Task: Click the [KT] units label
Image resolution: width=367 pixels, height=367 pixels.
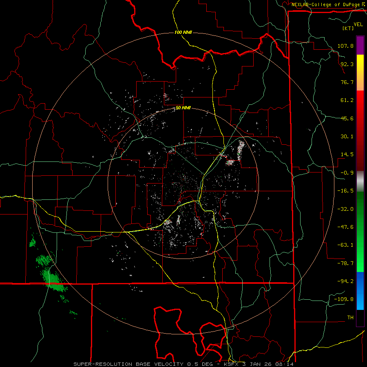Action: point(348,28)
